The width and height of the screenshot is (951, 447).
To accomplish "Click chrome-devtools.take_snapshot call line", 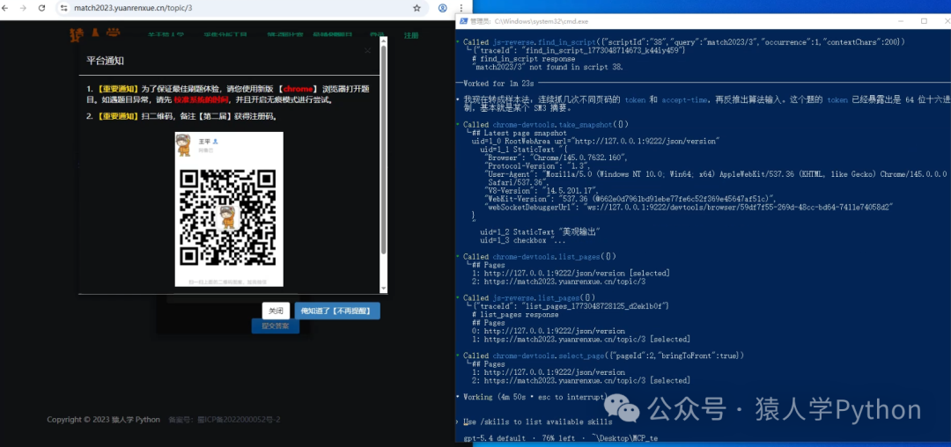I will 545,124.
